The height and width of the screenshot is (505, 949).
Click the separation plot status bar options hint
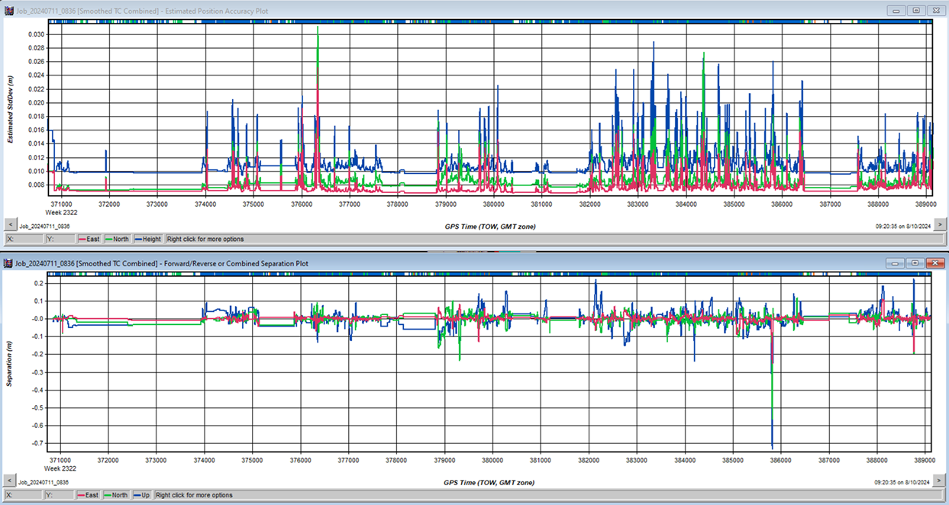click(194, 495)
